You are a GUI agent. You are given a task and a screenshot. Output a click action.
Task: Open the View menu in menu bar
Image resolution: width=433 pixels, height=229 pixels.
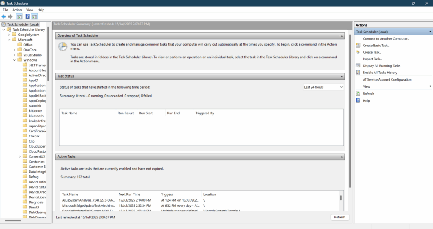(30, 10)
